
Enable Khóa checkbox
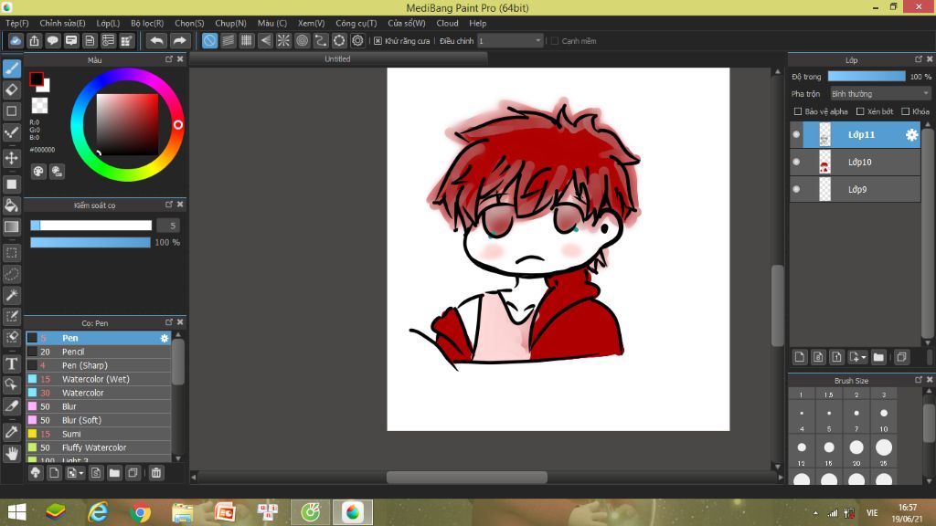pos(906,111)
